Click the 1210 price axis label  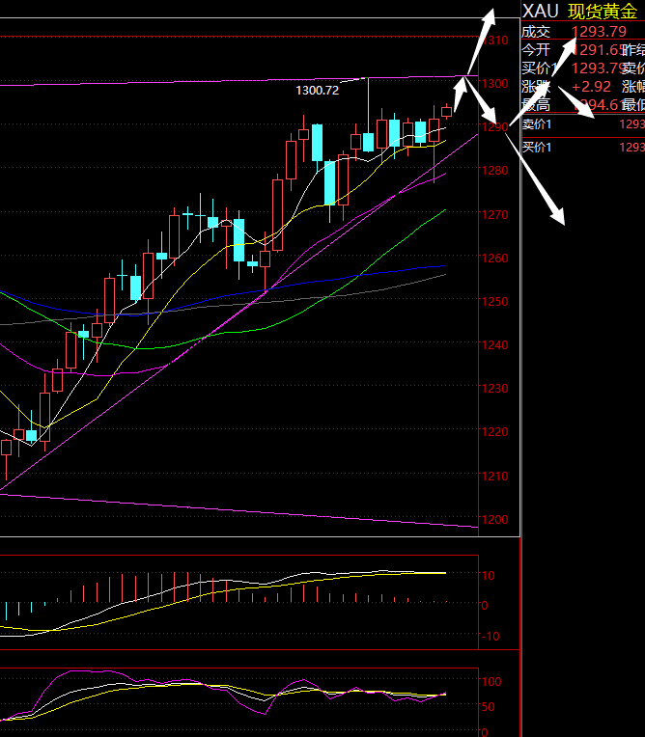[x=495, y=477]
